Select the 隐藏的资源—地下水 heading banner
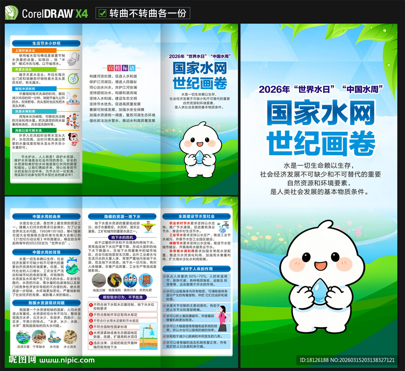The height and width of the screenshot is (371, 405). click(122, 217)
